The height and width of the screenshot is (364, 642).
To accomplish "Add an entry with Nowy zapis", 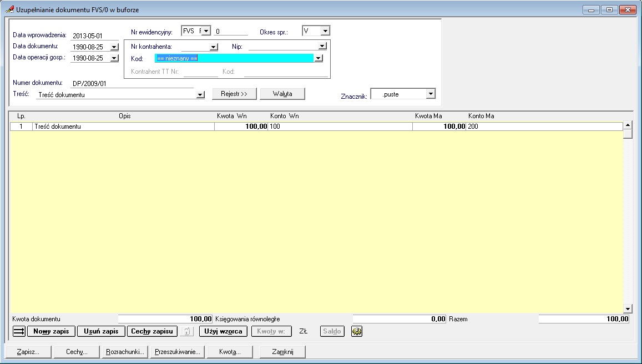I will click(x=51, y=331).
